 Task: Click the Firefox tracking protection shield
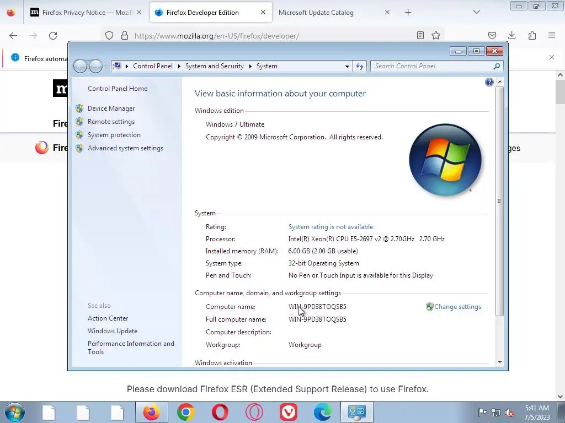pyautogui.click(x=109, y=36)
